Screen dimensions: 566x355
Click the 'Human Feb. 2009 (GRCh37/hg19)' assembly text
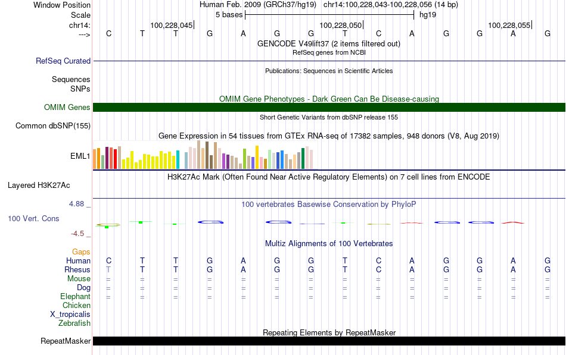click(x=258, y=5)
